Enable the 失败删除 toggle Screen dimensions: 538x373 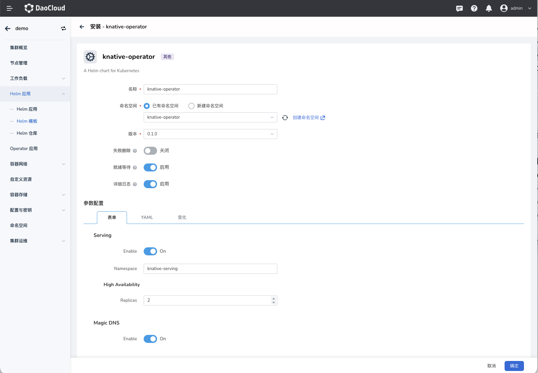[150, 151]
